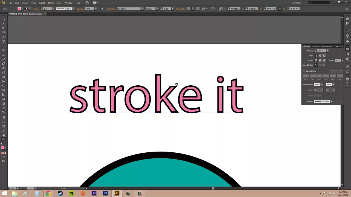Click the stroke color swatch in control bar
351x197 pixels.
(27, 9)
